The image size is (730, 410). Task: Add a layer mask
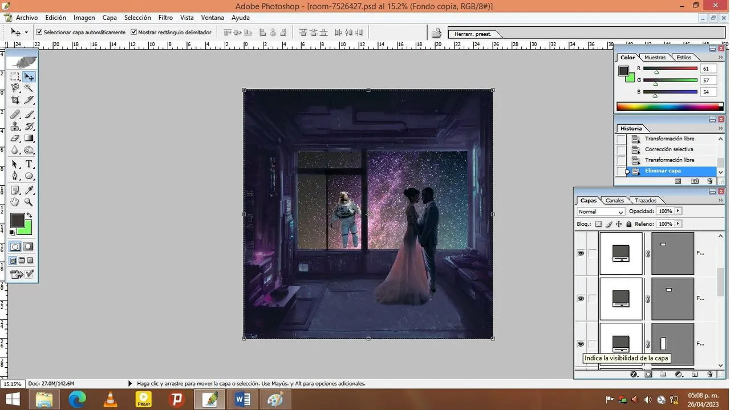[648, 375]
